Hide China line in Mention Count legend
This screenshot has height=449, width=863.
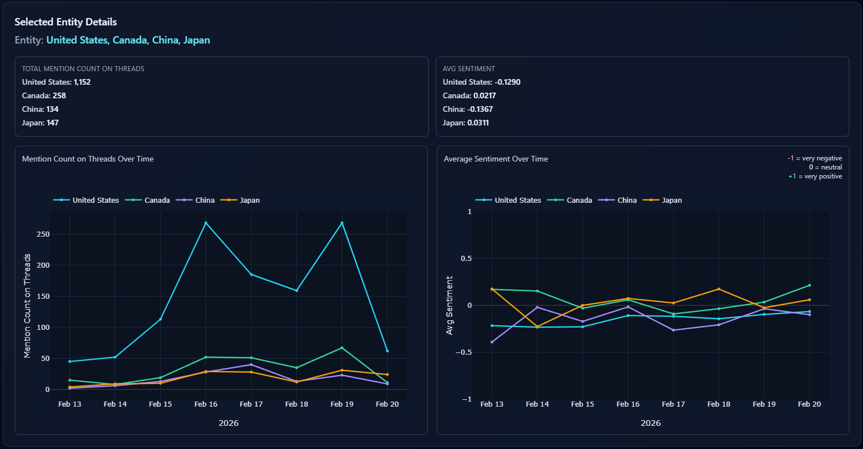[195, 200]
